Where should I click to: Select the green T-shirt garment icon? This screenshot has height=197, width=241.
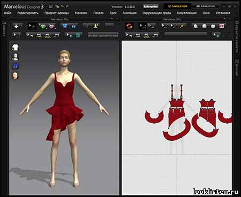pyautogui.click(x=43, y=26)
